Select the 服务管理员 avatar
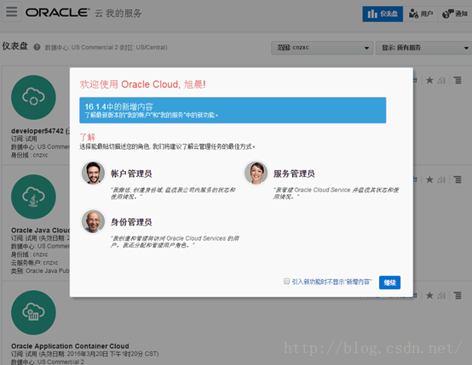The height and width of the screenshot is (365, 472). [x=256, y=173]
